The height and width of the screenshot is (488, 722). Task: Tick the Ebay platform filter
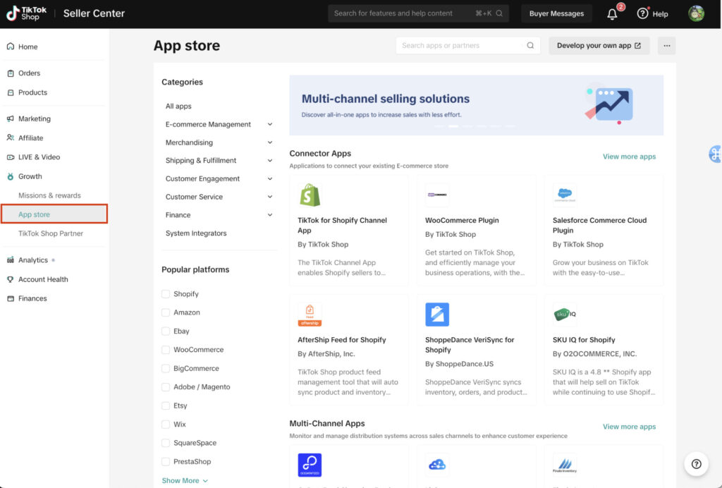[x=166, y=331]
